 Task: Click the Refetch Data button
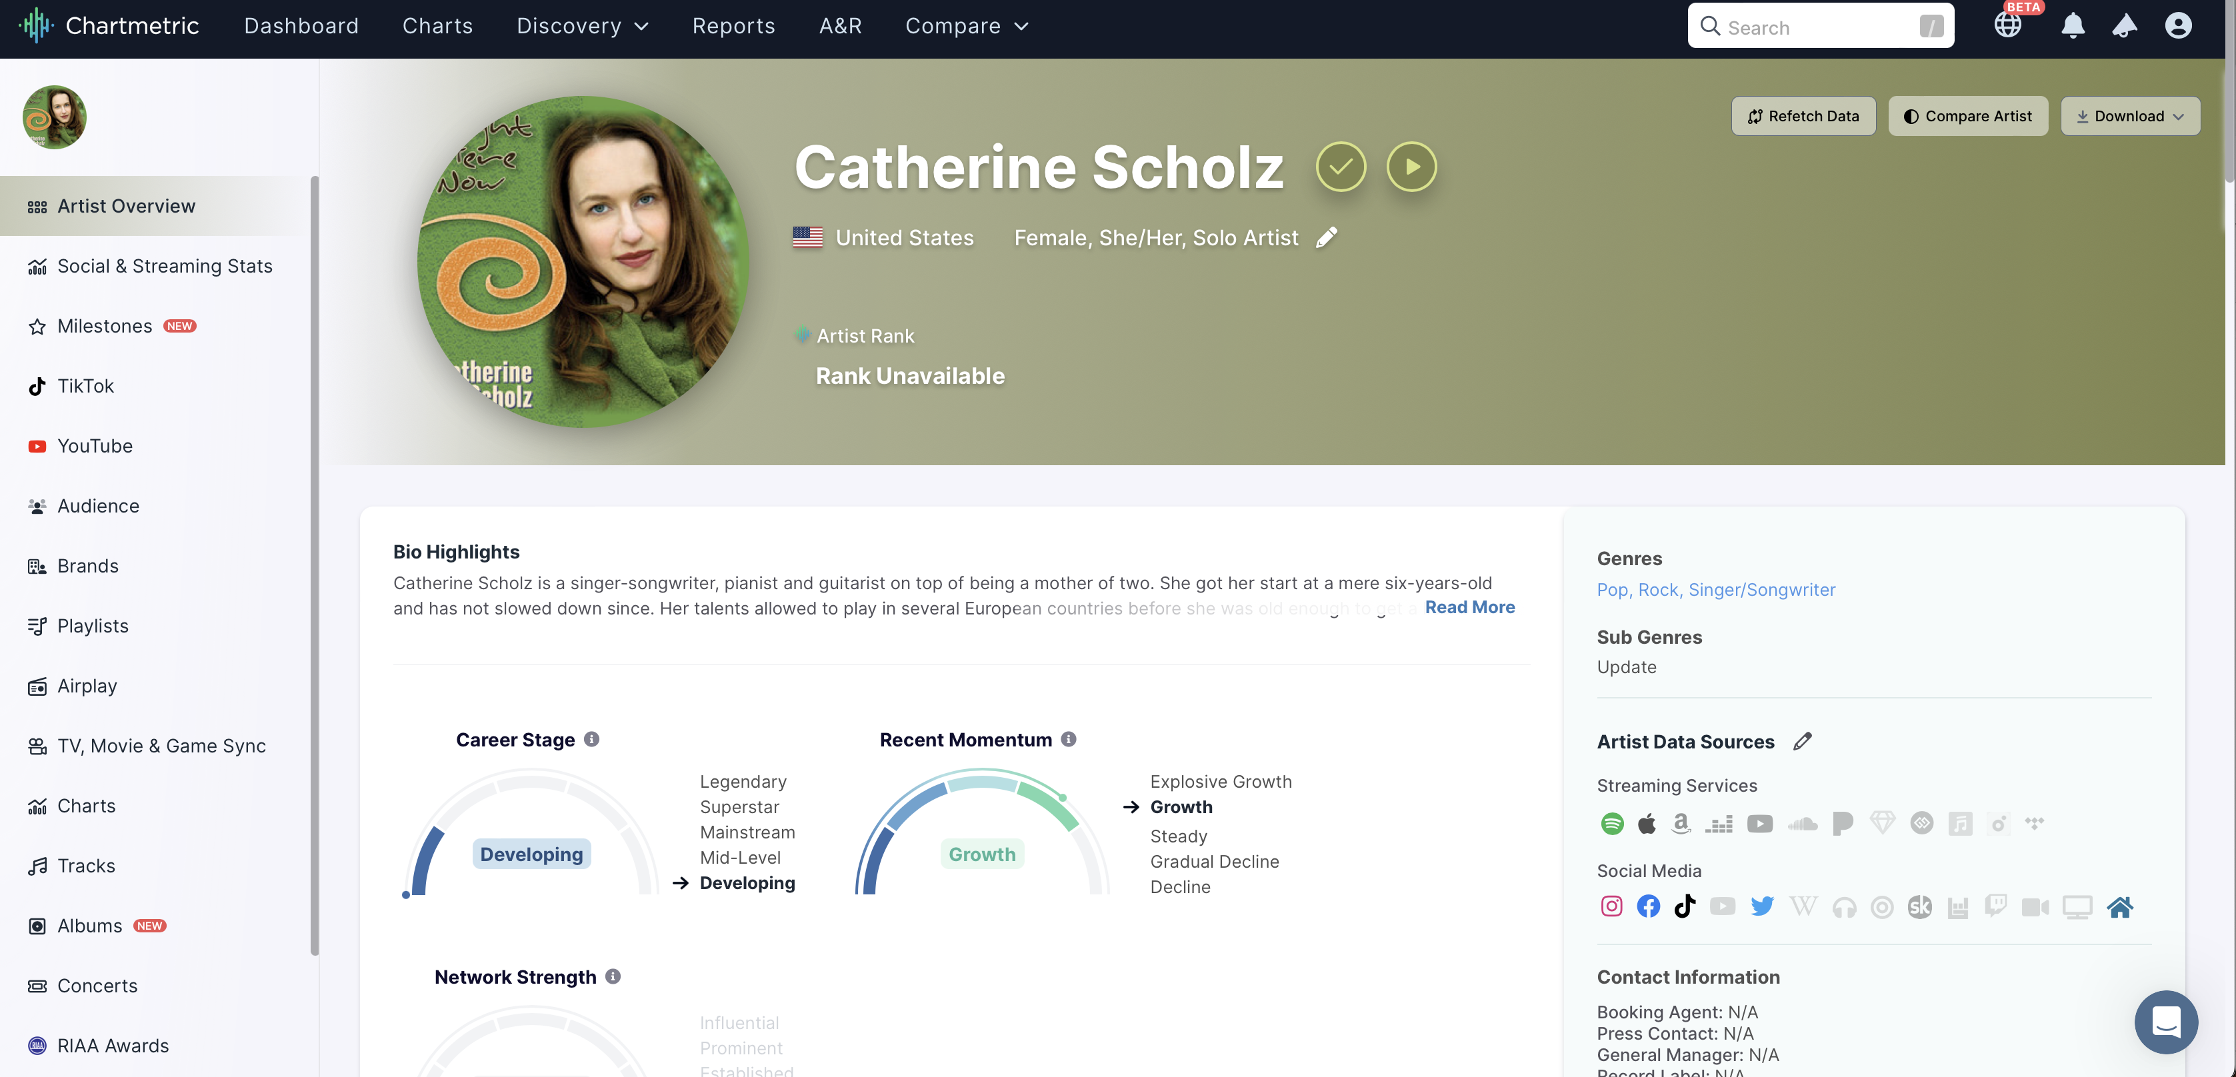1803,116
